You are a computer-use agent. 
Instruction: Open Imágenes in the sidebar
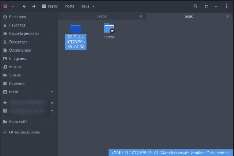point(29,59)
